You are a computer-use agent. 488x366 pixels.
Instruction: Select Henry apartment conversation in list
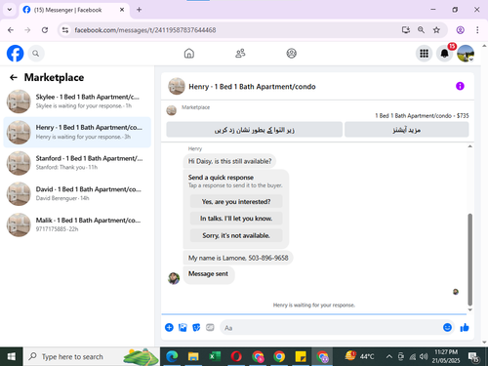point(77,132)
